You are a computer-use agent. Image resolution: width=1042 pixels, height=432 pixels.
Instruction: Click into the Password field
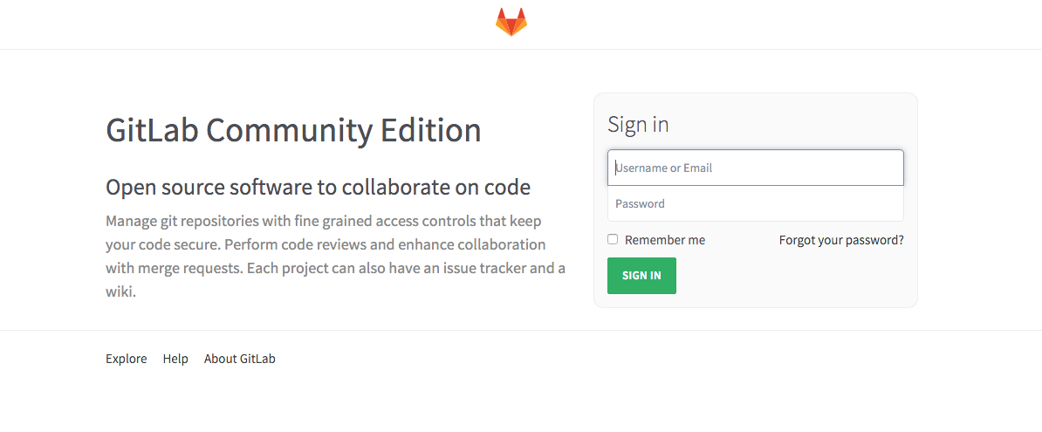(756, 203)
